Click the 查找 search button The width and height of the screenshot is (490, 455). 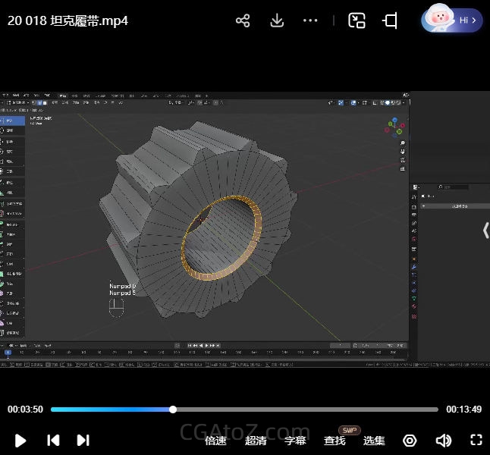pos(335,441)
